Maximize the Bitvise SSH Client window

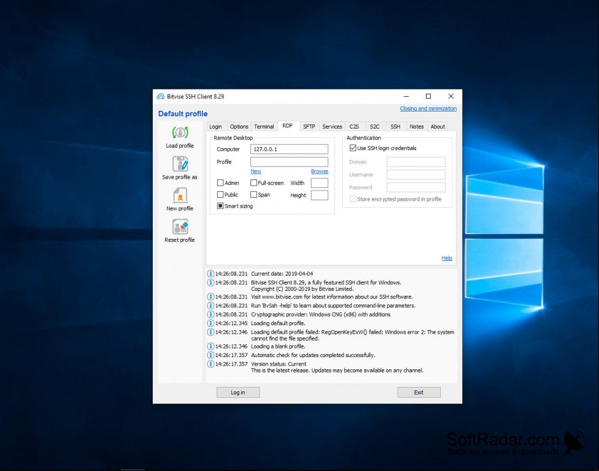(428, 97)
